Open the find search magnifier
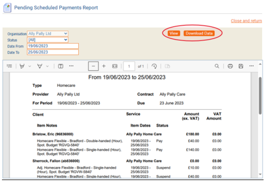The image size is (268, 183). [217, 66]
